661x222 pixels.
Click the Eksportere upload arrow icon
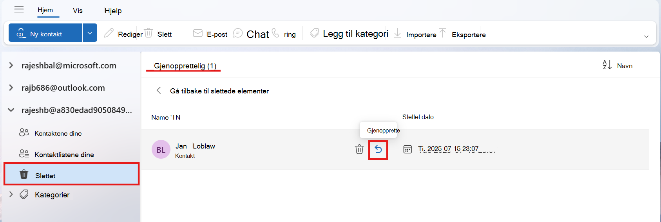[x=442, y=33]
